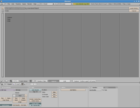The height and width of the screenshot is (108, 140).
Task: Toggle full window display icon
Action: tap(7, 81)
